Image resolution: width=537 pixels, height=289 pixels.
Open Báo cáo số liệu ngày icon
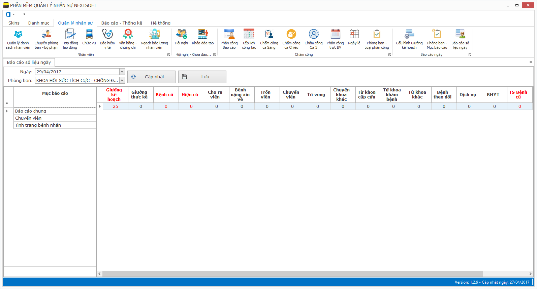point(460,39)
